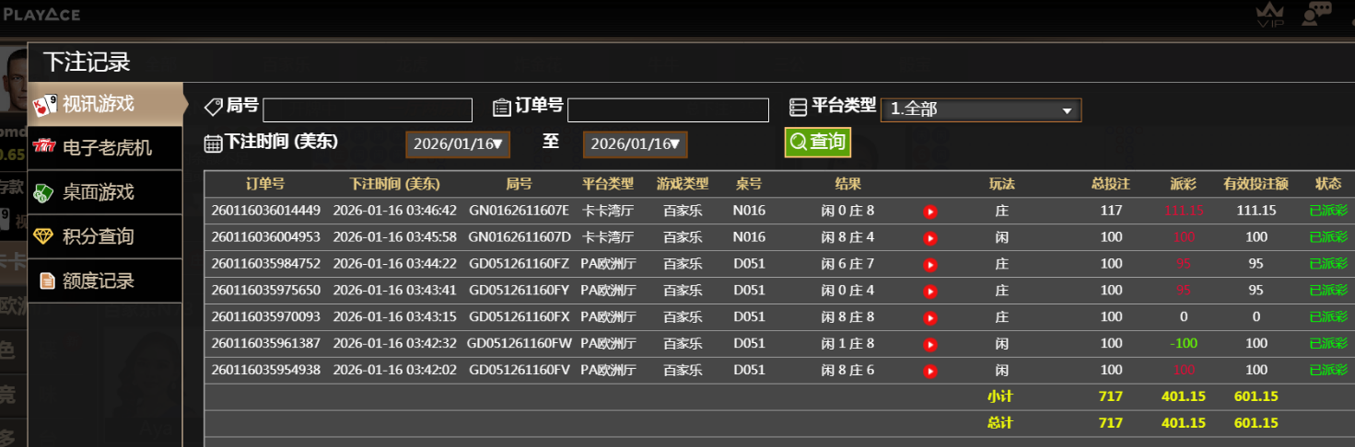Click order number 260116035954938

(266, 371)
